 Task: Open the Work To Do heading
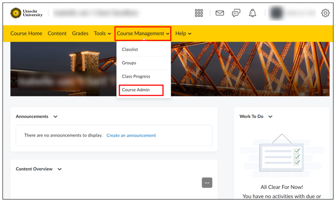[x=251, y=116]
